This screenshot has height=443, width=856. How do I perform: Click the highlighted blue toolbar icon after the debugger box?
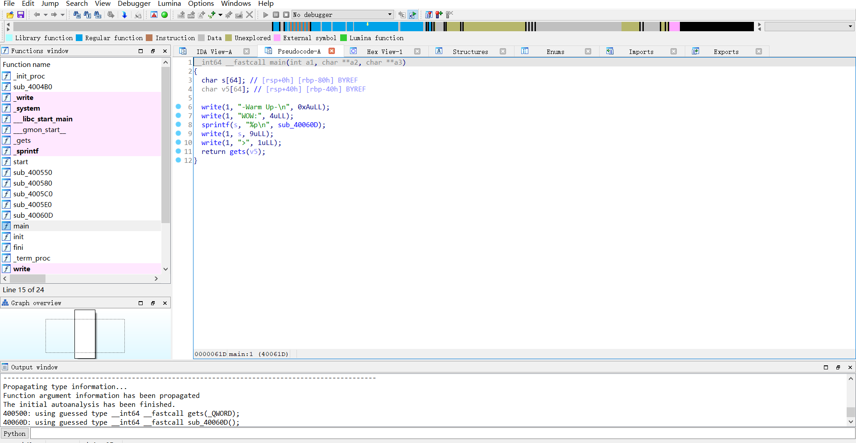pyautogui.click(x=412, y=15)
